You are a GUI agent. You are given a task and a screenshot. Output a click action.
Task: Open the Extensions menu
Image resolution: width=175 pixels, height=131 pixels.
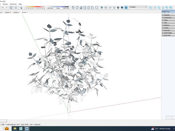[13, 4]
